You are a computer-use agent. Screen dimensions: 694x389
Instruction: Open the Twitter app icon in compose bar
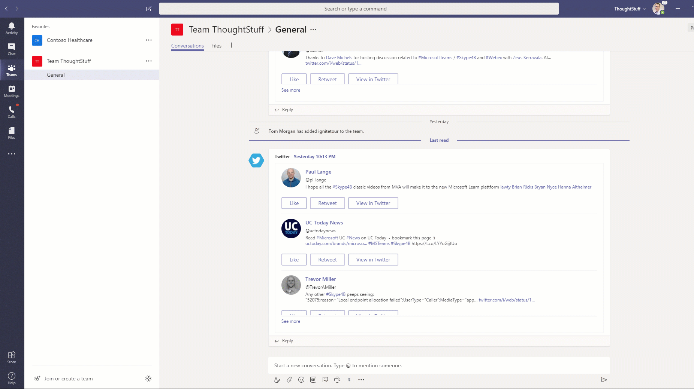[x=349, y=380]
